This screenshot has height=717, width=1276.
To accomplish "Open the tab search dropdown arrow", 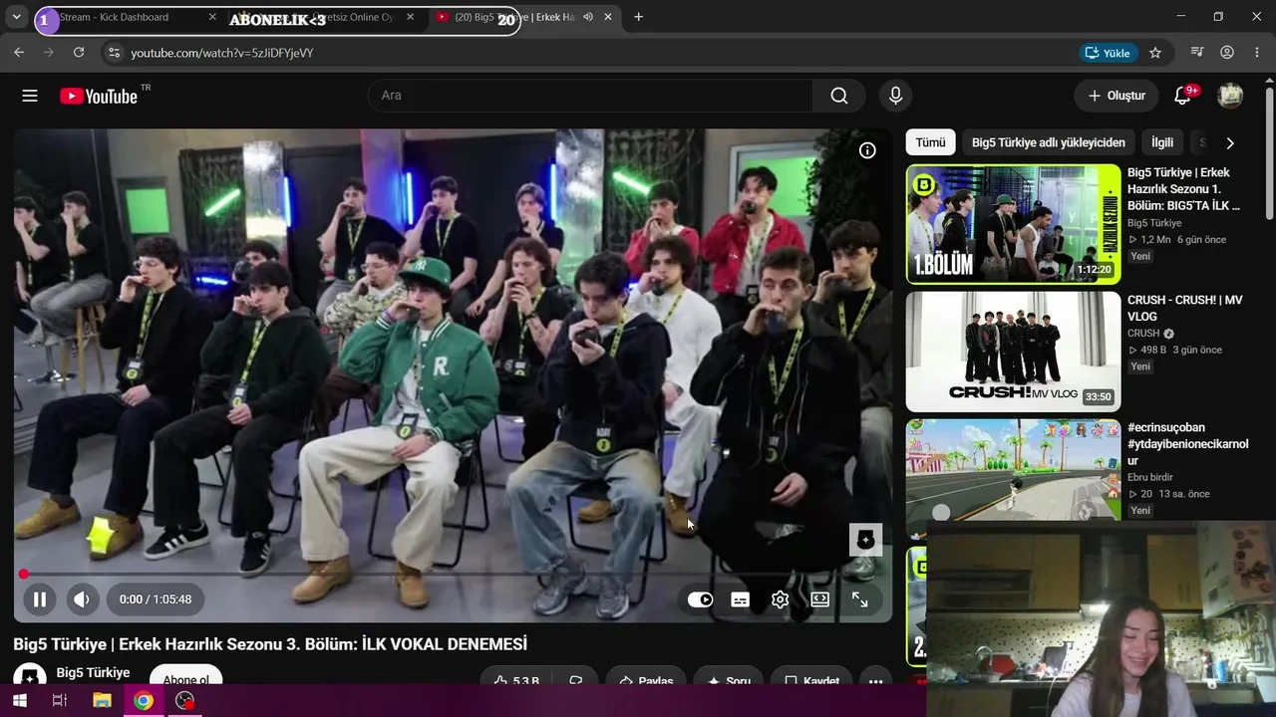I will pyautogui.click(x=16, y=17).
